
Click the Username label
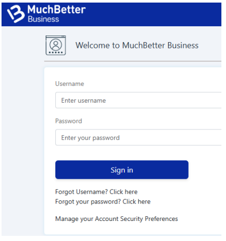(70, 84)
